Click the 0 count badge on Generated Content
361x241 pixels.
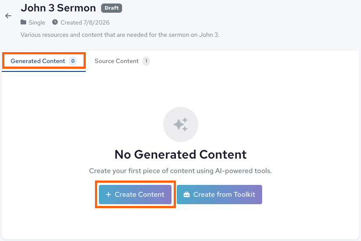[x=73, y=61]
